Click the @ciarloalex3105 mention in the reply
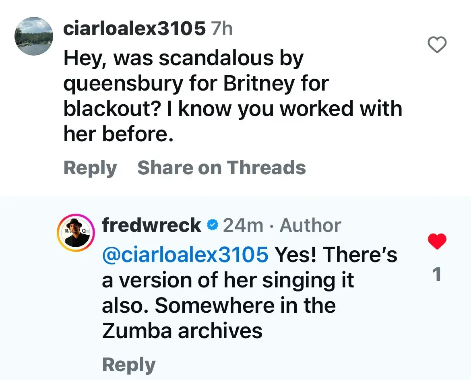The image size is (471, 380). (185, 255)
